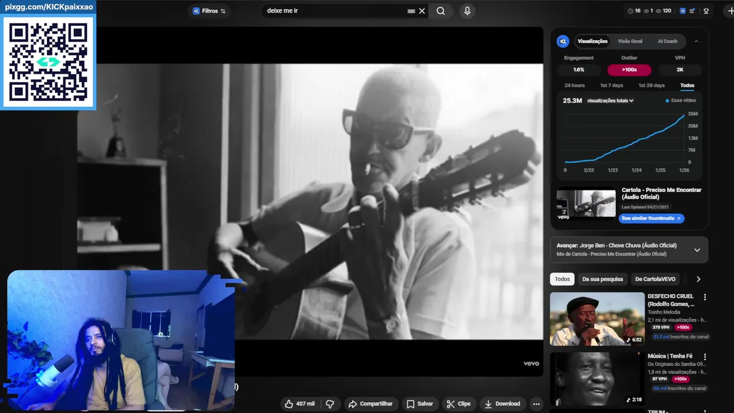Viewport: 734px width, 413px height.
Task: Click 'Os Originais do Samba' channel name
Action: coord(677,364)
